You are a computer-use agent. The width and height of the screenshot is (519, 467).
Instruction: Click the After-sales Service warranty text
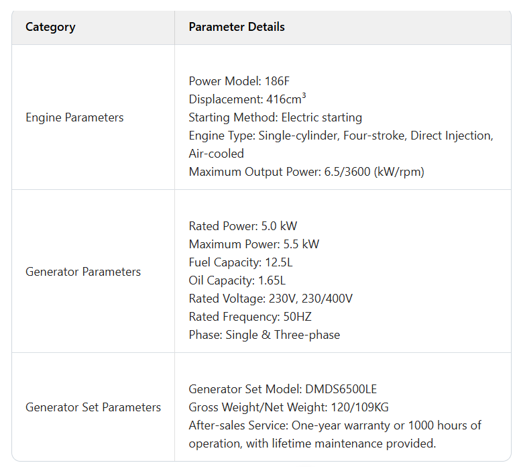coord(335,435)
